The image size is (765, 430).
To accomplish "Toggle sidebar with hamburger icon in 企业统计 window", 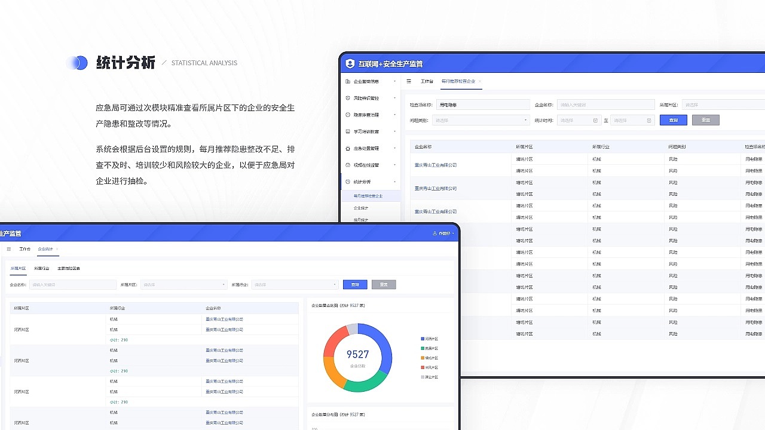I will [8, 249].
